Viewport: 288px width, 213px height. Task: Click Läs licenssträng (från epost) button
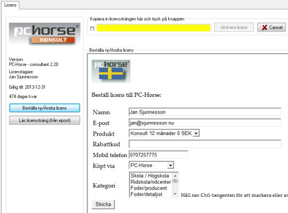click(45, 120)
